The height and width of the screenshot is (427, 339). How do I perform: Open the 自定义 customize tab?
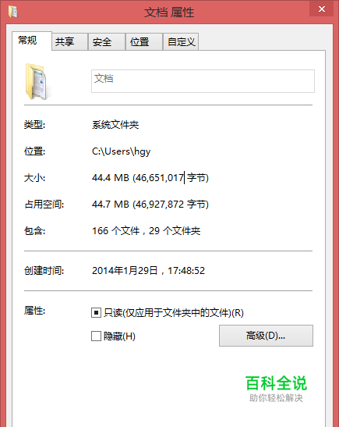coord(181,41)
